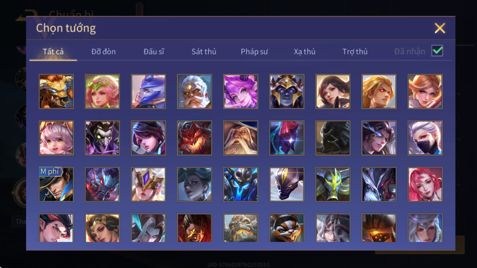Show the Sát thủ heroes tab
The image size is (477, 268).
[x=204, y=52]
